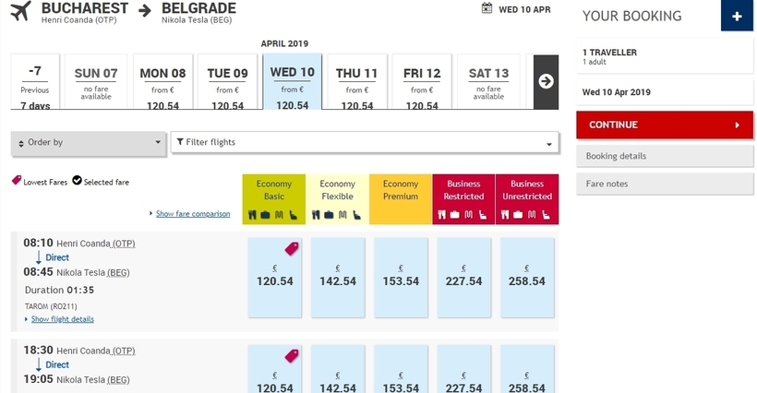Choose the 153.54 Economy Premium fare for 18:30
This screenshot has height=393, width=757.
tap(401, 369)
